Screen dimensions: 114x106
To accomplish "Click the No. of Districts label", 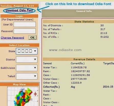I will (x=53, y=25).
